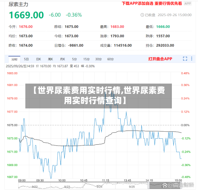
Task: Click the 尿素主力 title
Action: tap(18, 4)
